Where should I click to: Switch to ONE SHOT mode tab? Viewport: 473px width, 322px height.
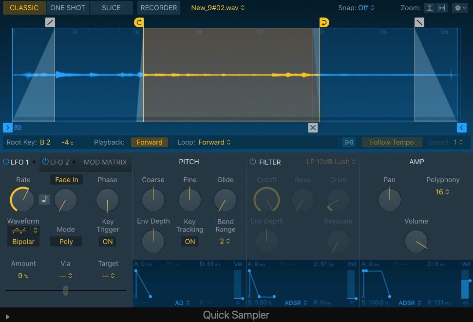pyautogui.click(x=68, y=8)
